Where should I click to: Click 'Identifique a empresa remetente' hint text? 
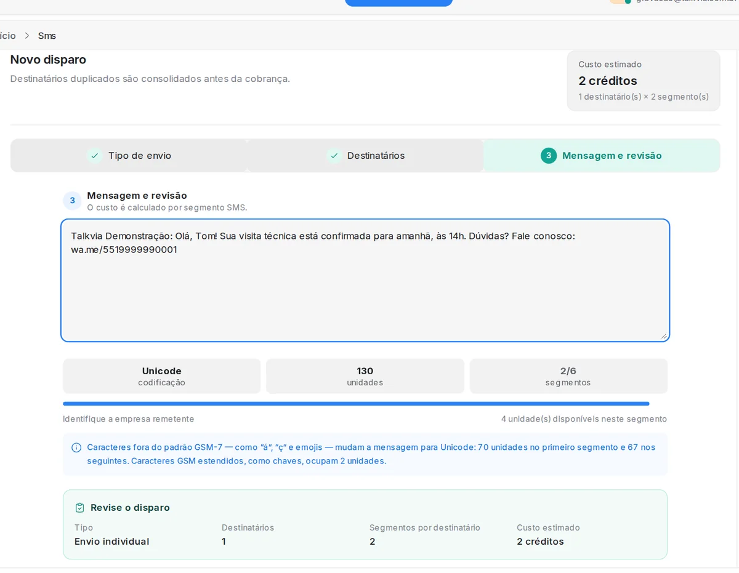(128, 419)
